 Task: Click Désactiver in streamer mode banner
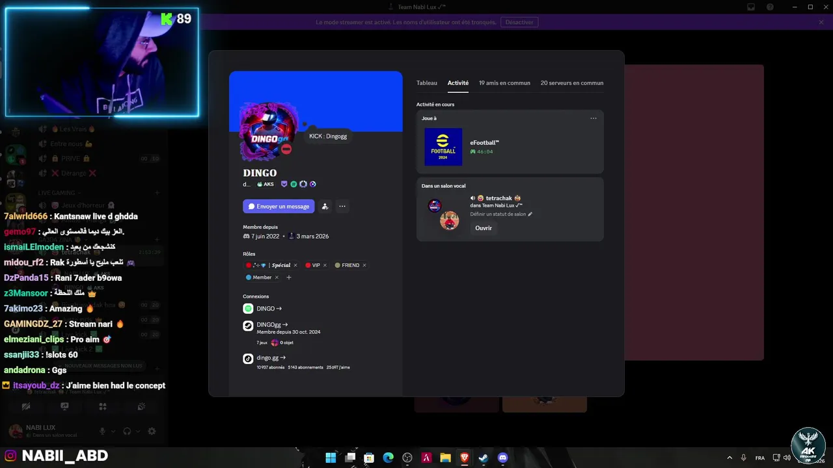pyautogui.click(x=519, y=22)
